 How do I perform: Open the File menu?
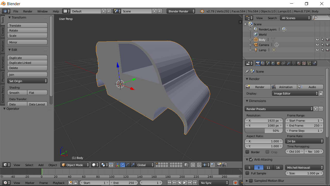tap(16, 11)
